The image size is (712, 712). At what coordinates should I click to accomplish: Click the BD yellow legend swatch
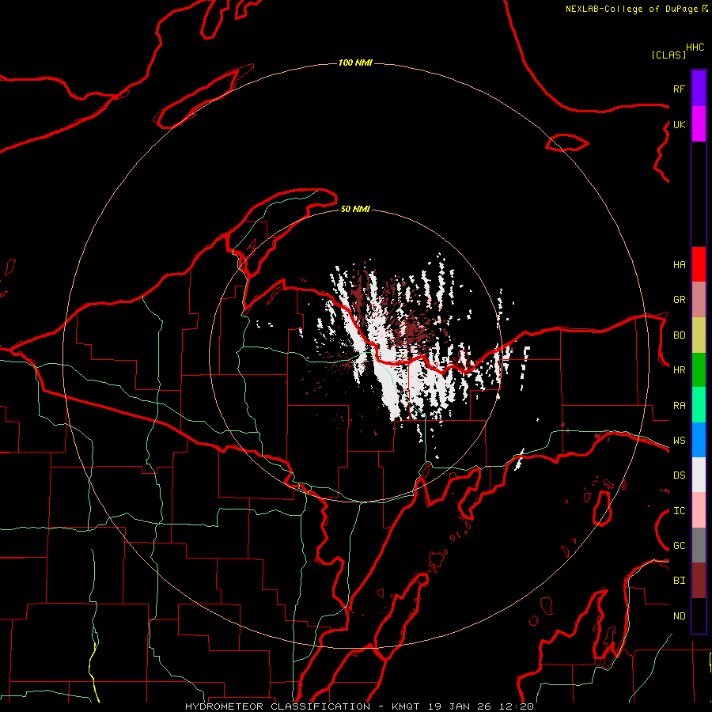(699, 335)
